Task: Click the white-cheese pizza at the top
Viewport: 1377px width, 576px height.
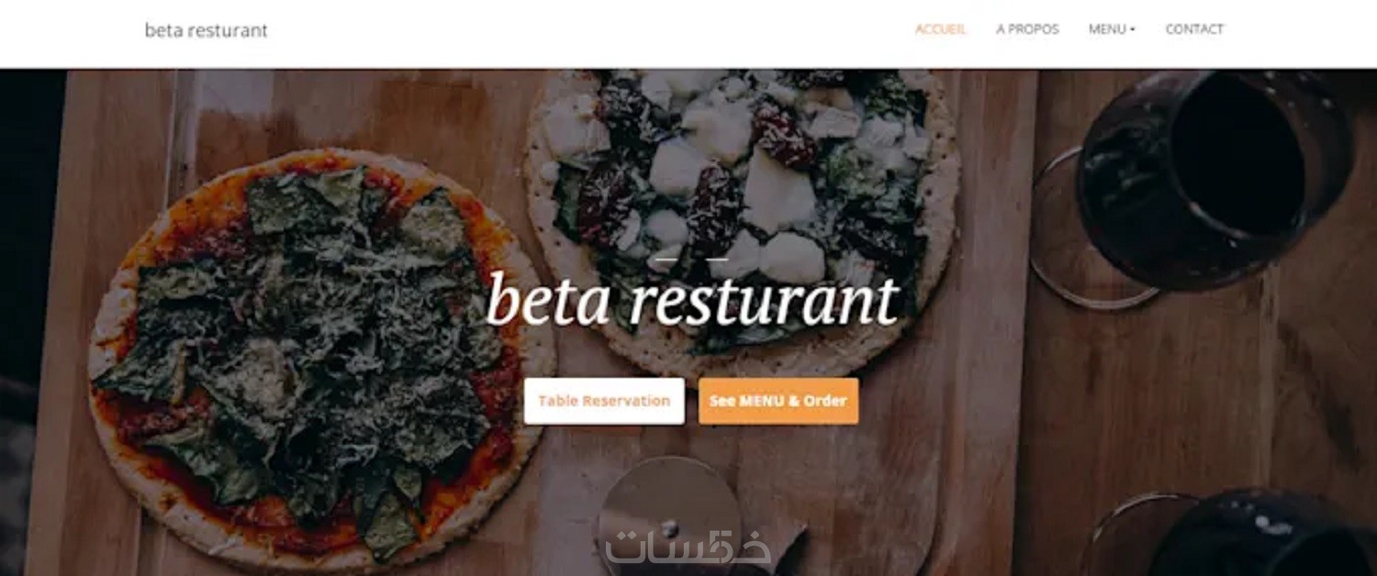Action: [742, 211]
